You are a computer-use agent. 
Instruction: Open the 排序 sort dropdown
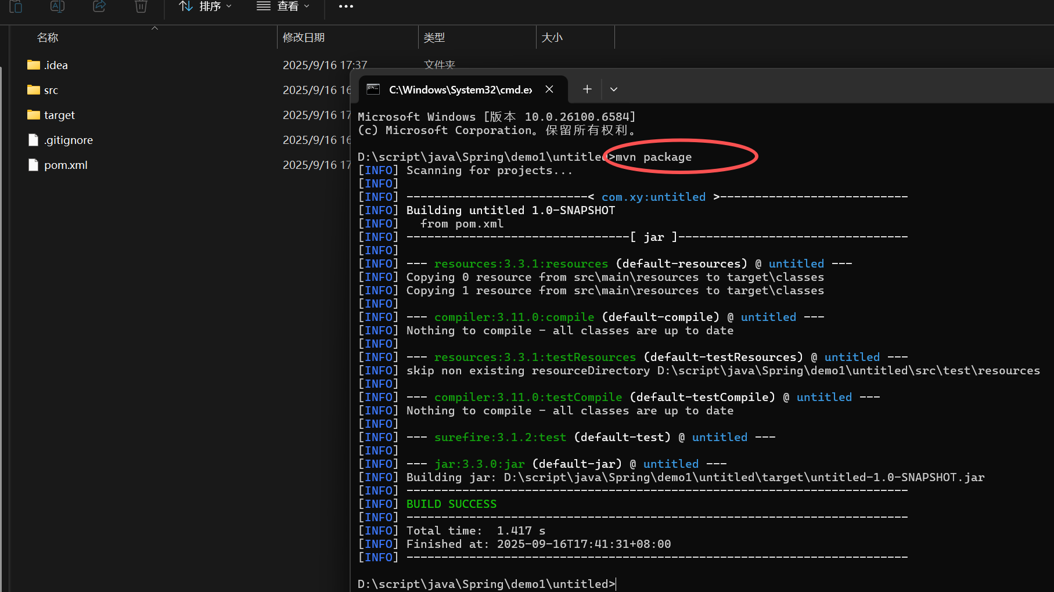[x=206, y=6]
